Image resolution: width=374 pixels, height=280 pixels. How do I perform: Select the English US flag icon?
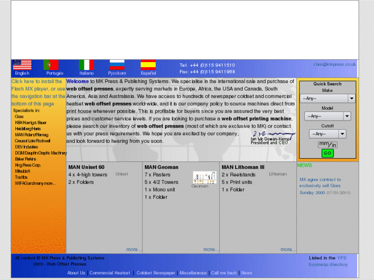coord(22,65)
